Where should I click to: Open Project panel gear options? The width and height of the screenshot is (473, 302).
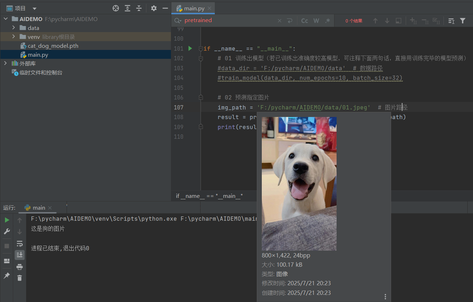pyautogui.click(x=154, y=8)
